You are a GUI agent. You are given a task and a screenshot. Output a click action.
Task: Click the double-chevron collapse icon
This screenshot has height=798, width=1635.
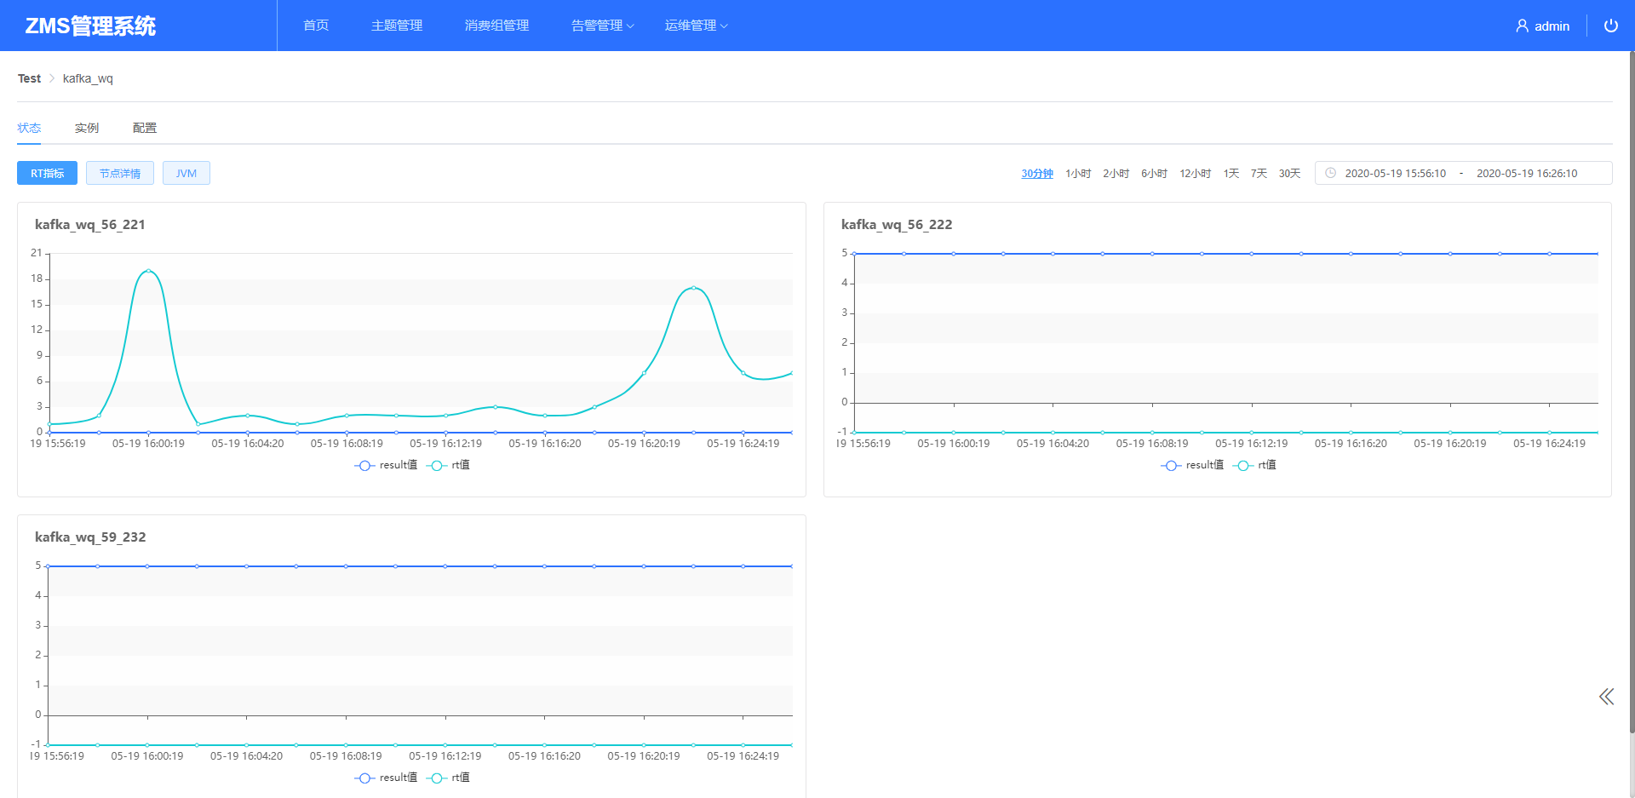1606,697
